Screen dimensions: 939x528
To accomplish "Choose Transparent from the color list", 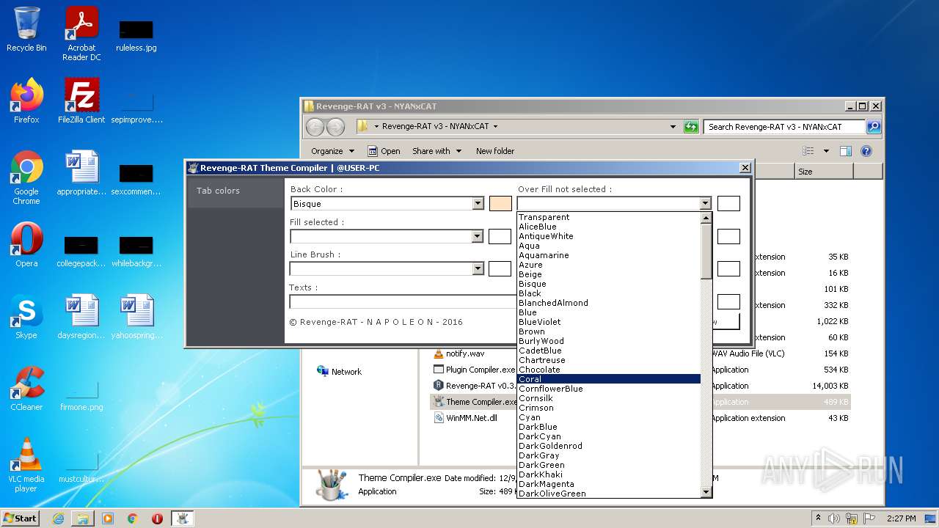I will tap(609, 217).
